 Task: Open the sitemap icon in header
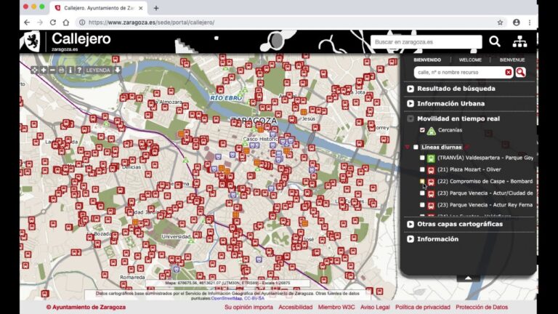click(519, 41)
